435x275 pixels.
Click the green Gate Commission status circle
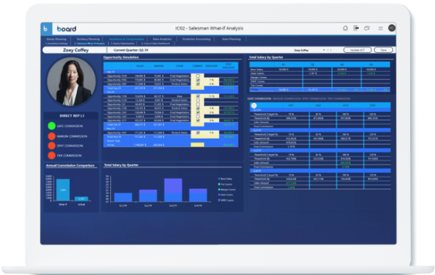(x=51, y=126)
